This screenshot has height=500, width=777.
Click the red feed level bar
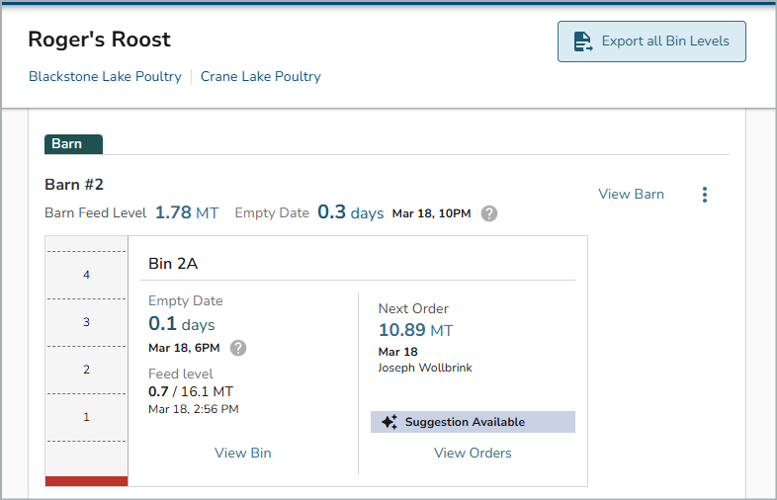pos(86,480)
